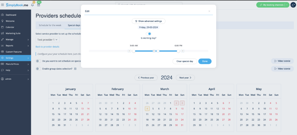Open Dashboard from the sidebar
The width and height of the screenshot is (297, 135).
[x=15, y=15]
